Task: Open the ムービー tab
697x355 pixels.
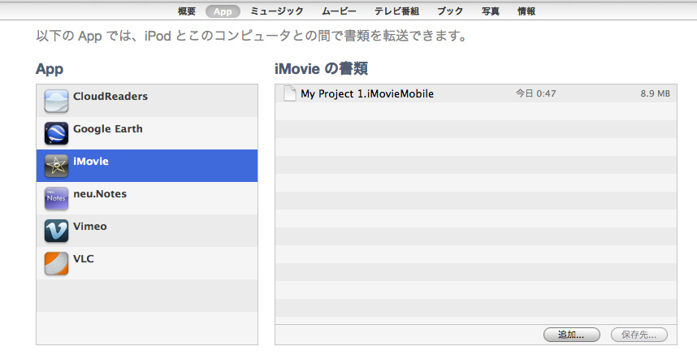Action: [339, 11]
